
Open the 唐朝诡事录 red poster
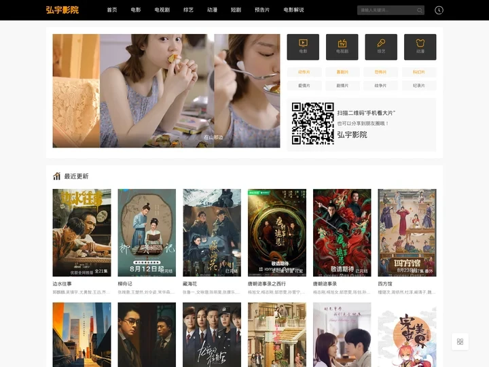pyautogui.click(x=342, y=232)
